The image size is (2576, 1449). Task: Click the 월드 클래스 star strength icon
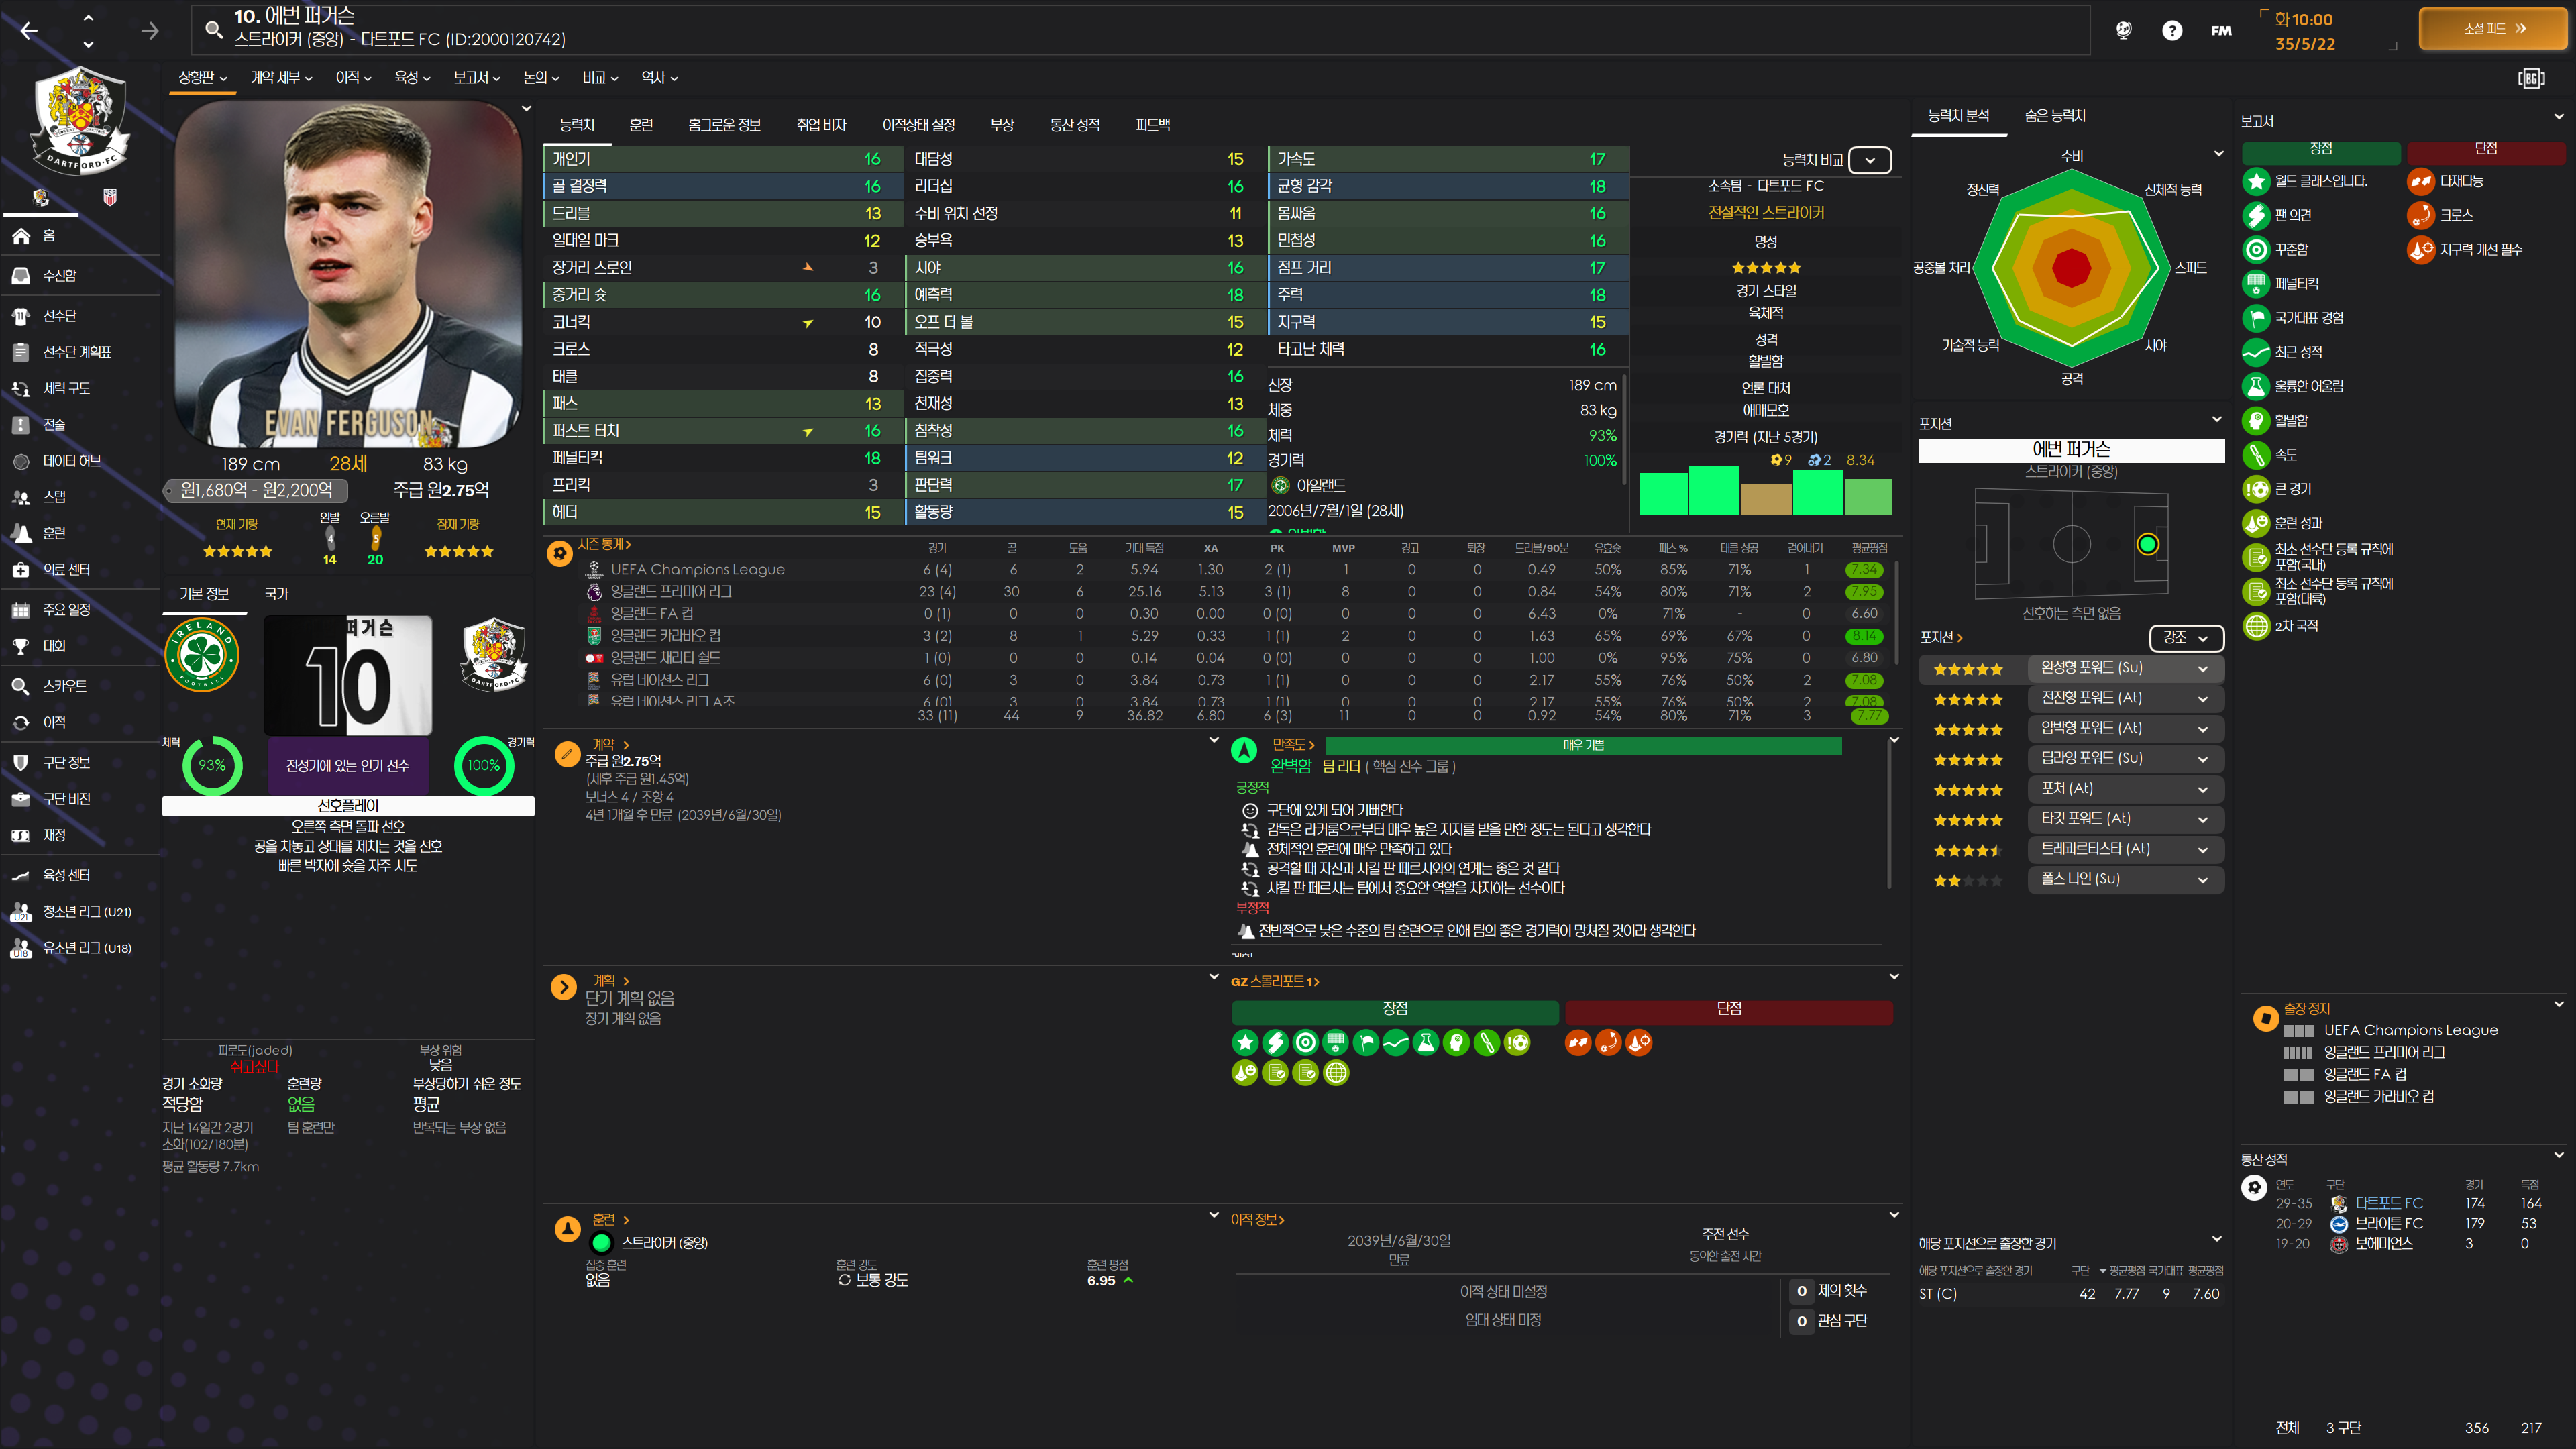(x=2256, y=181)
